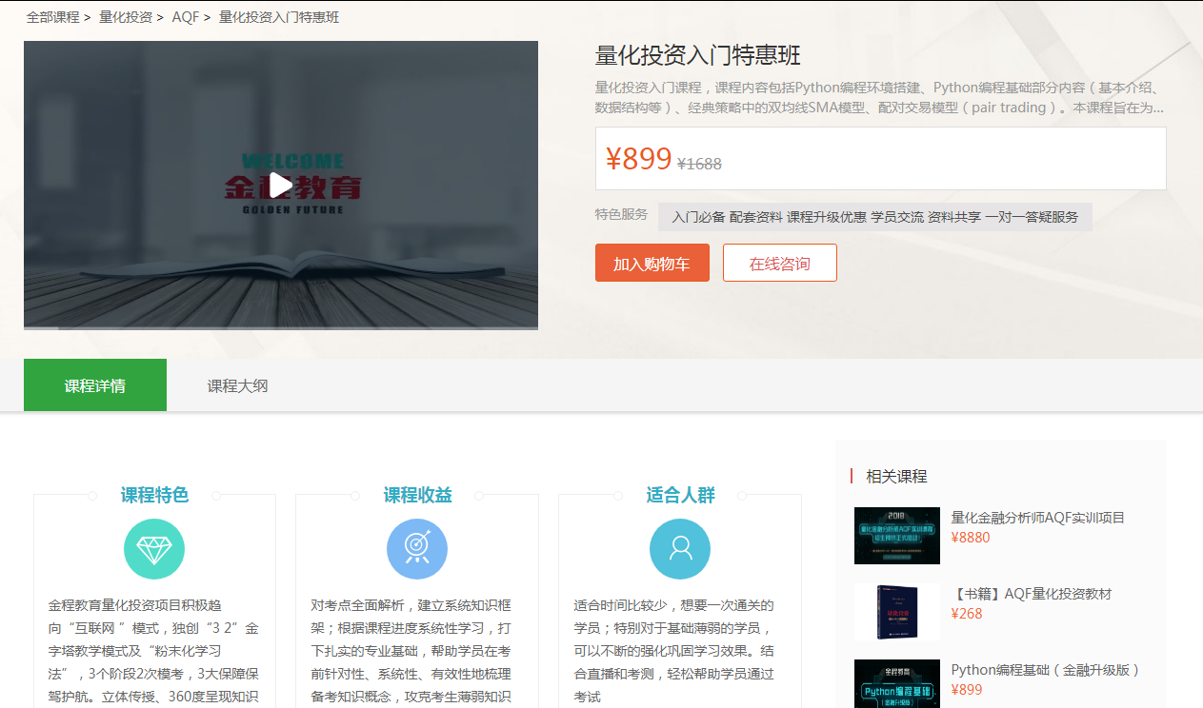This screenshot has height=708, width=1203.
Task: Click the Python编程基础 course thumbnail
Action: click(x=896, y=684)
